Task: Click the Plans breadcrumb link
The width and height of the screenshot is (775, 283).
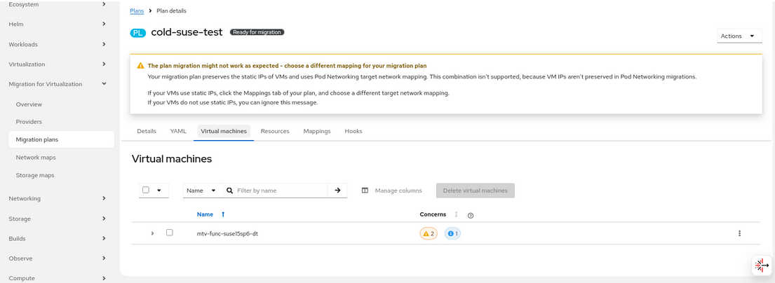Action: point(137,11)
